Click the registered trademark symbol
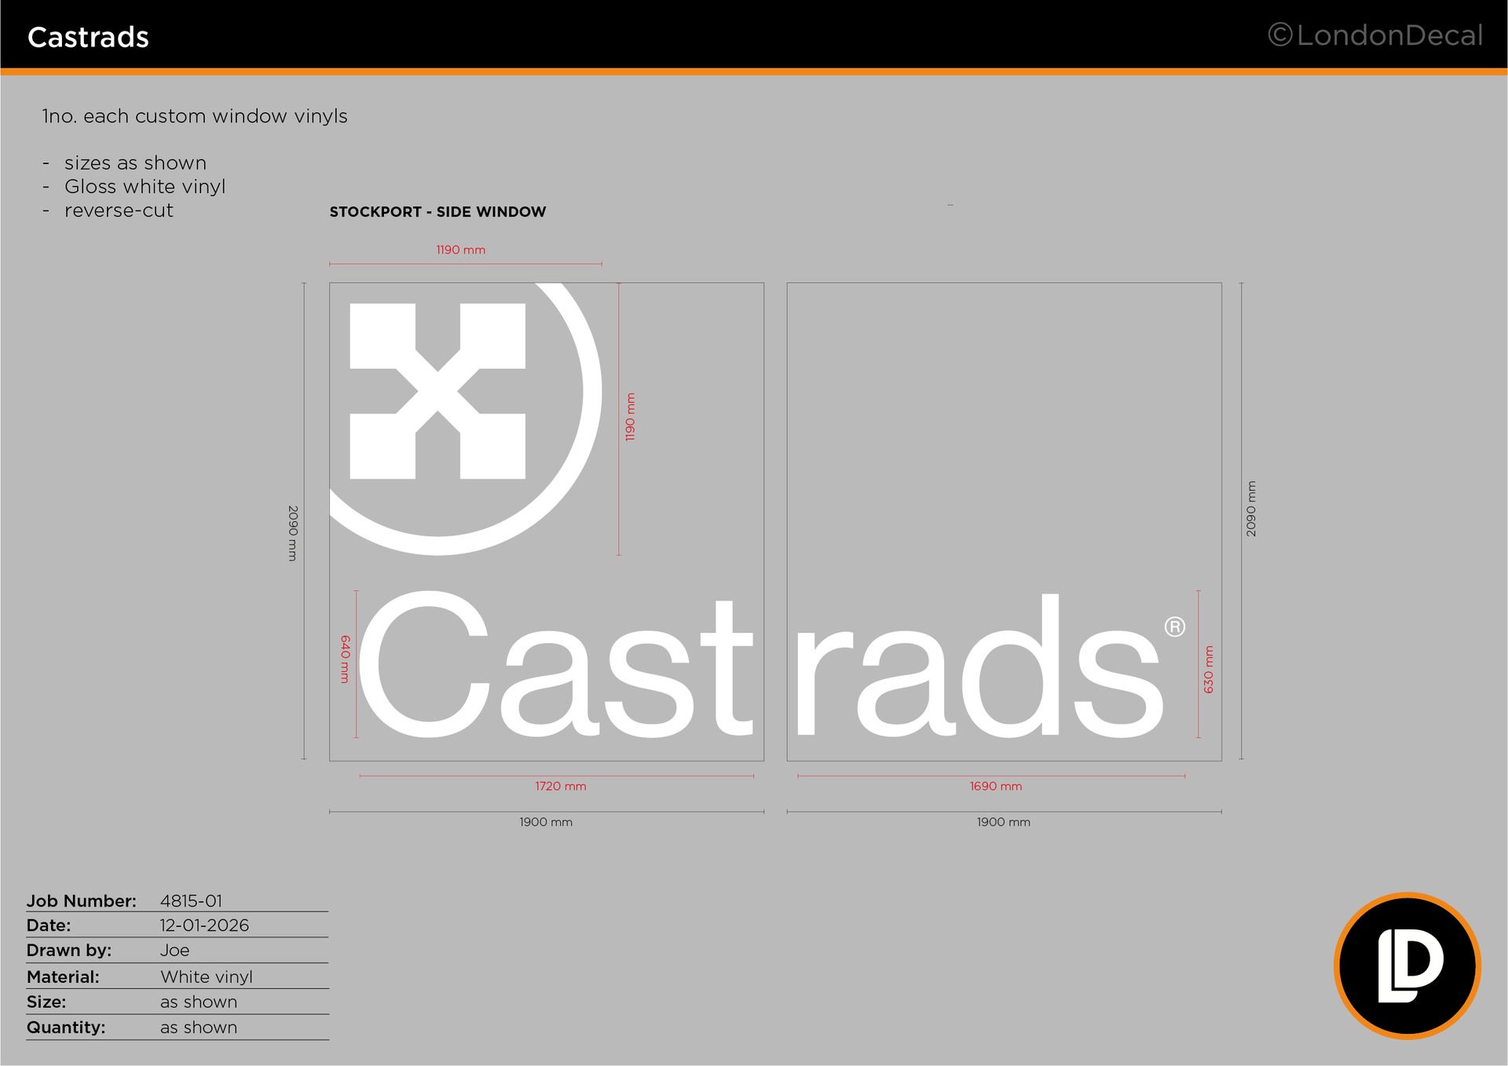This screenshot has width=1508, height=1066. click(1175, 626)
